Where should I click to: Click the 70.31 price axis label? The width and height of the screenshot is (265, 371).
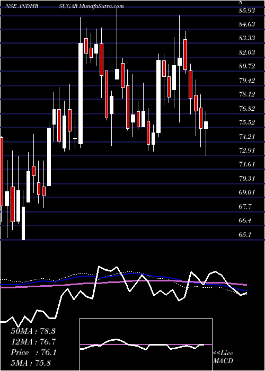[x=248, y=178]
